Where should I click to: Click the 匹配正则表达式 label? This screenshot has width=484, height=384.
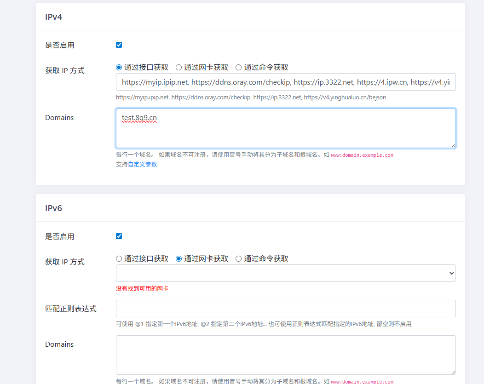coord(70,309)
